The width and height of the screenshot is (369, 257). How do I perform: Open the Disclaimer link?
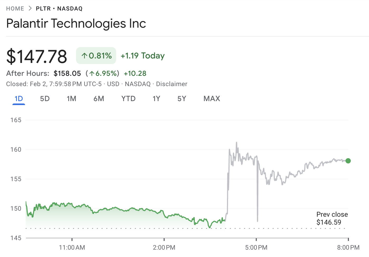point(172,84)
